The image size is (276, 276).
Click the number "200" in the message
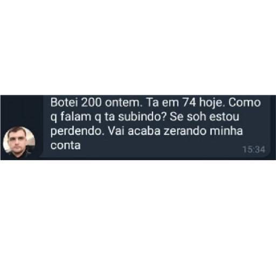pos(91,102)
